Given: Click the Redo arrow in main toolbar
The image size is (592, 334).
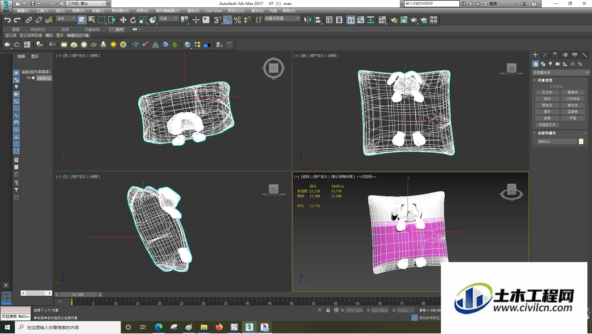Looking at the screenshot, I should pyautogui.click(x=17, y=20).
